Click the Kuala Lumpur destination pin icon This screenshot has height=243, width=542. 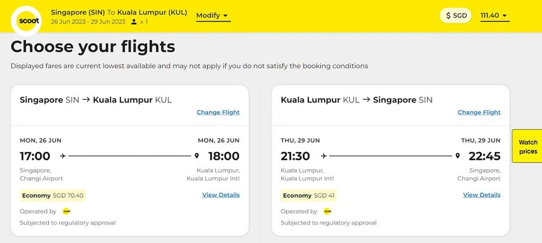(x=196, y=156)
